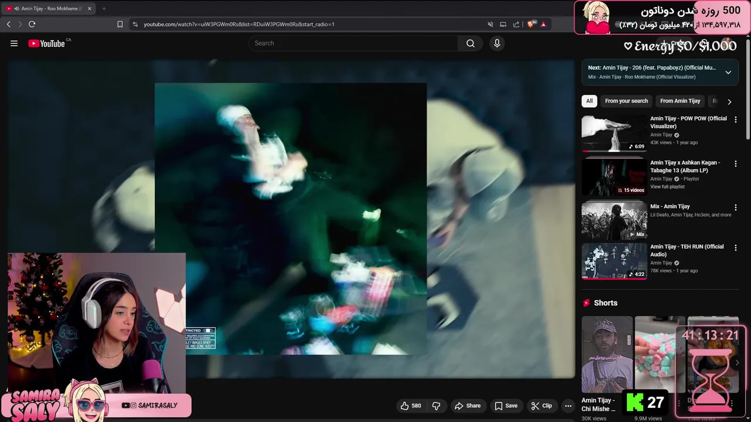Click Next: Amin Tijay - 206 text
Image resolution: width=751 pixels, height=422 pixels.
click(652, 67)
